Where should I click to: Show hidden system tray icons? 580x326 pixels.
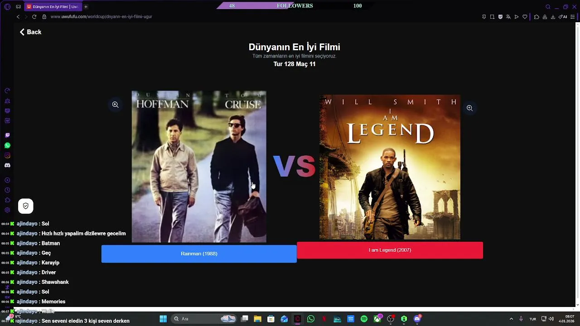pos(511,319)
